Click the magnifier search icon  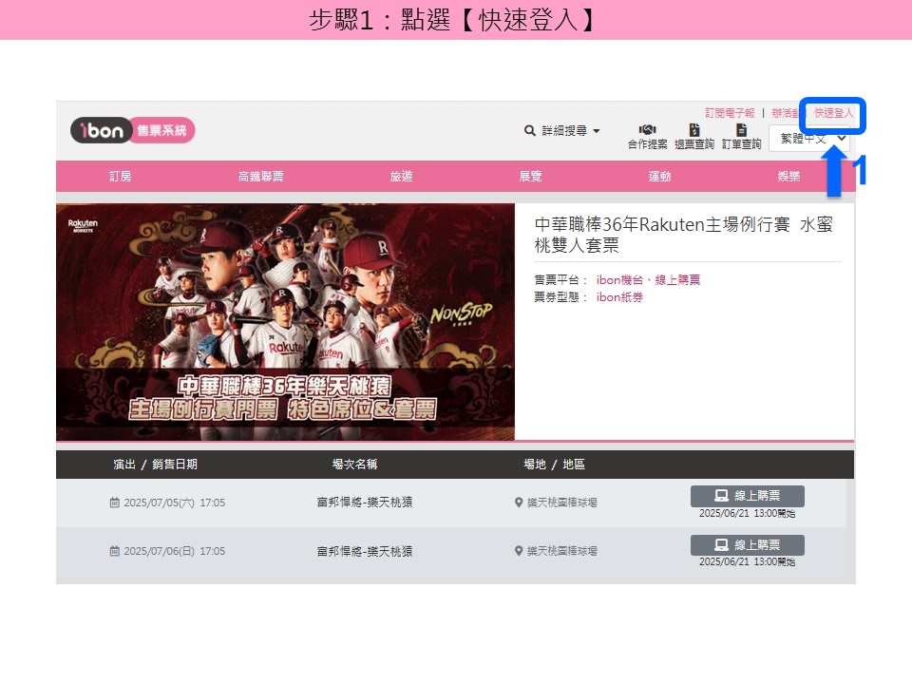click(x=529, y=131)
